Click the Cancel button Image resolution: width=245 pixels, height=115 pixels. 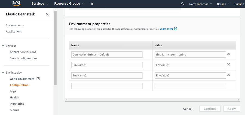188,109
